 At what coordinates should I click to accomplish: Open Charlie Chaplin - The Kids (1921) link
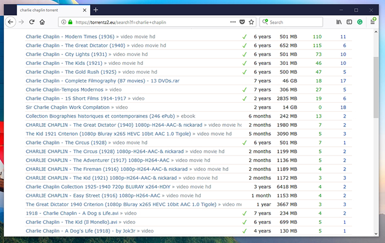pos(64,63)
